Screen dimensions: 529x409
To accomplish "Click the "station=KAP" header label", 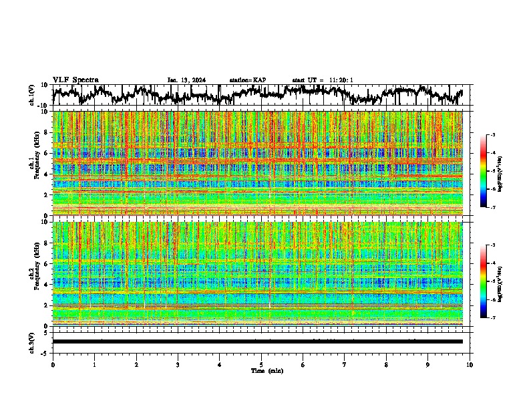I will click(248, 80).
